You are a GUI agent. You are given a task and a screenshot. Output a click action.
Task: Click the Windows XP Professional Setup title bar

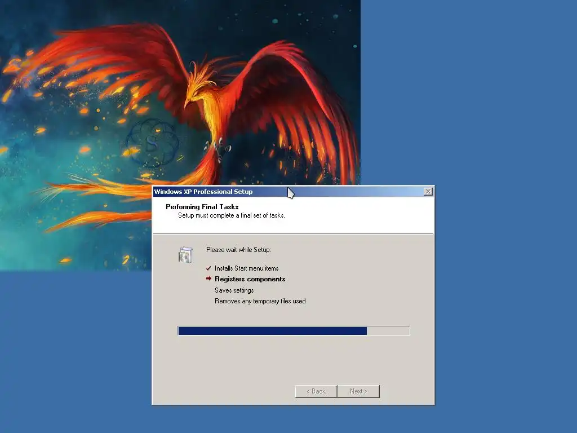293,192
